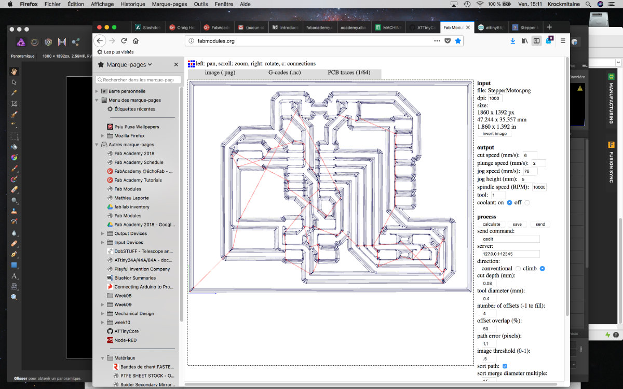Open the Fichier menu

(x=52, y=4)
